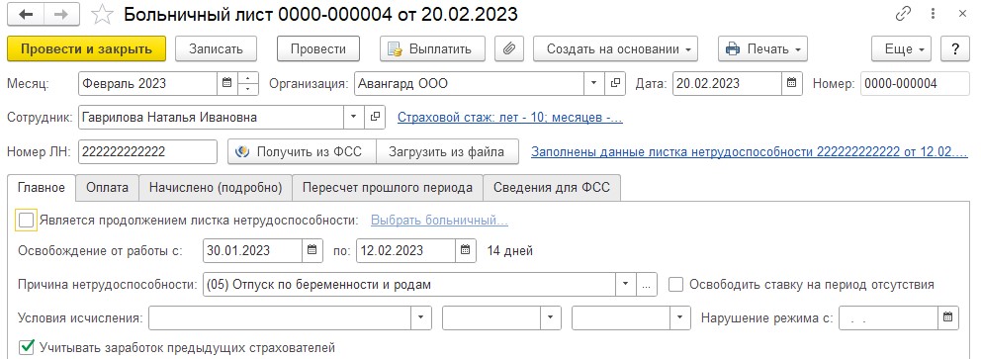The image size is (981, 359).
Task: Close the document with the X icon
Action: (x=963, y=15)
